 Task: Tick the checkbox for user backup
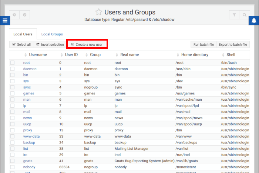pos(12,142)
